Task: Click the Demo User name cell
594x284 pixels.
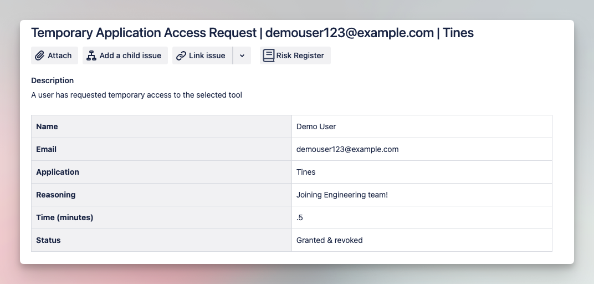Action: [422, 126]
